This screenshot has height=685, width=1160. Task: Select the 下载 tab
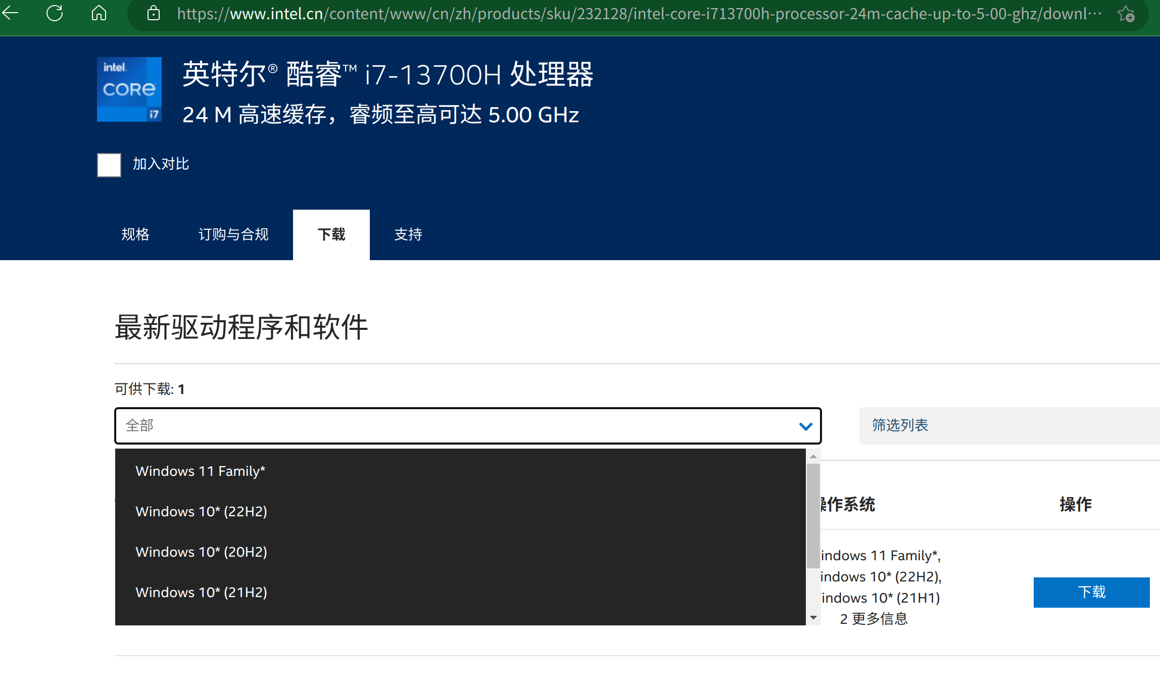tap(331, 234)
